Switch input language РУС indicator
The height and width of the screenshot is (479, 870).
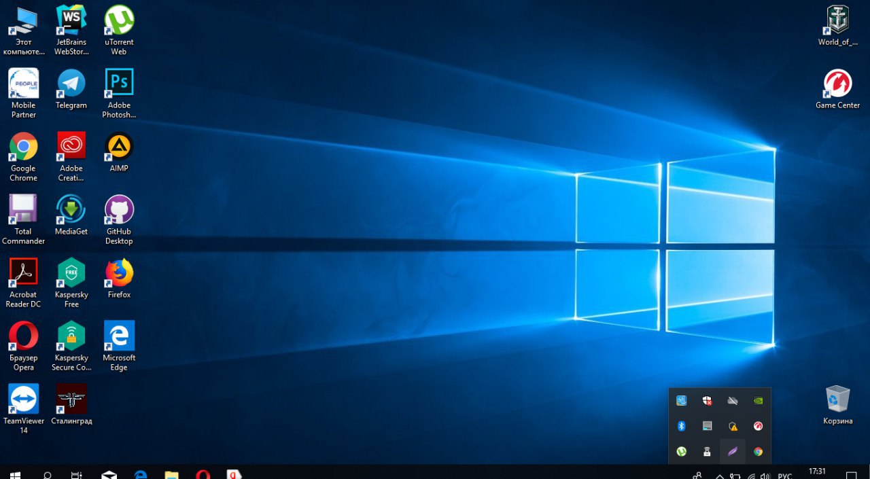tap(784, 475)
